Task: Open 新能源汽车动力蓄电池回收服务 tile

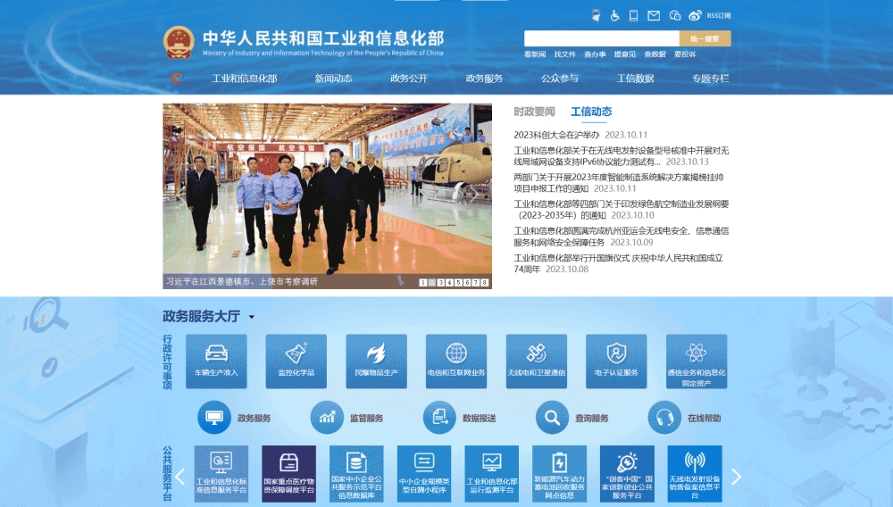Action: click(559, 474)
